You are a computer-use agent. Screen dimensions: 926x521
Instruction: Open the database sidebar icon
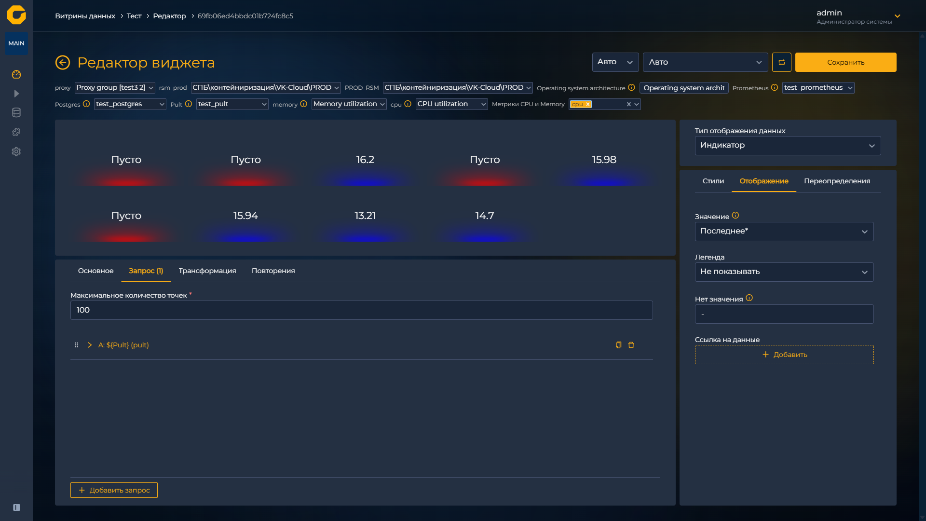(16, 113)
